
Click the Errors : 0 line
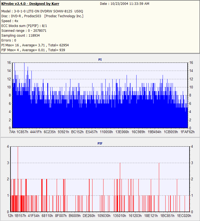9,40
